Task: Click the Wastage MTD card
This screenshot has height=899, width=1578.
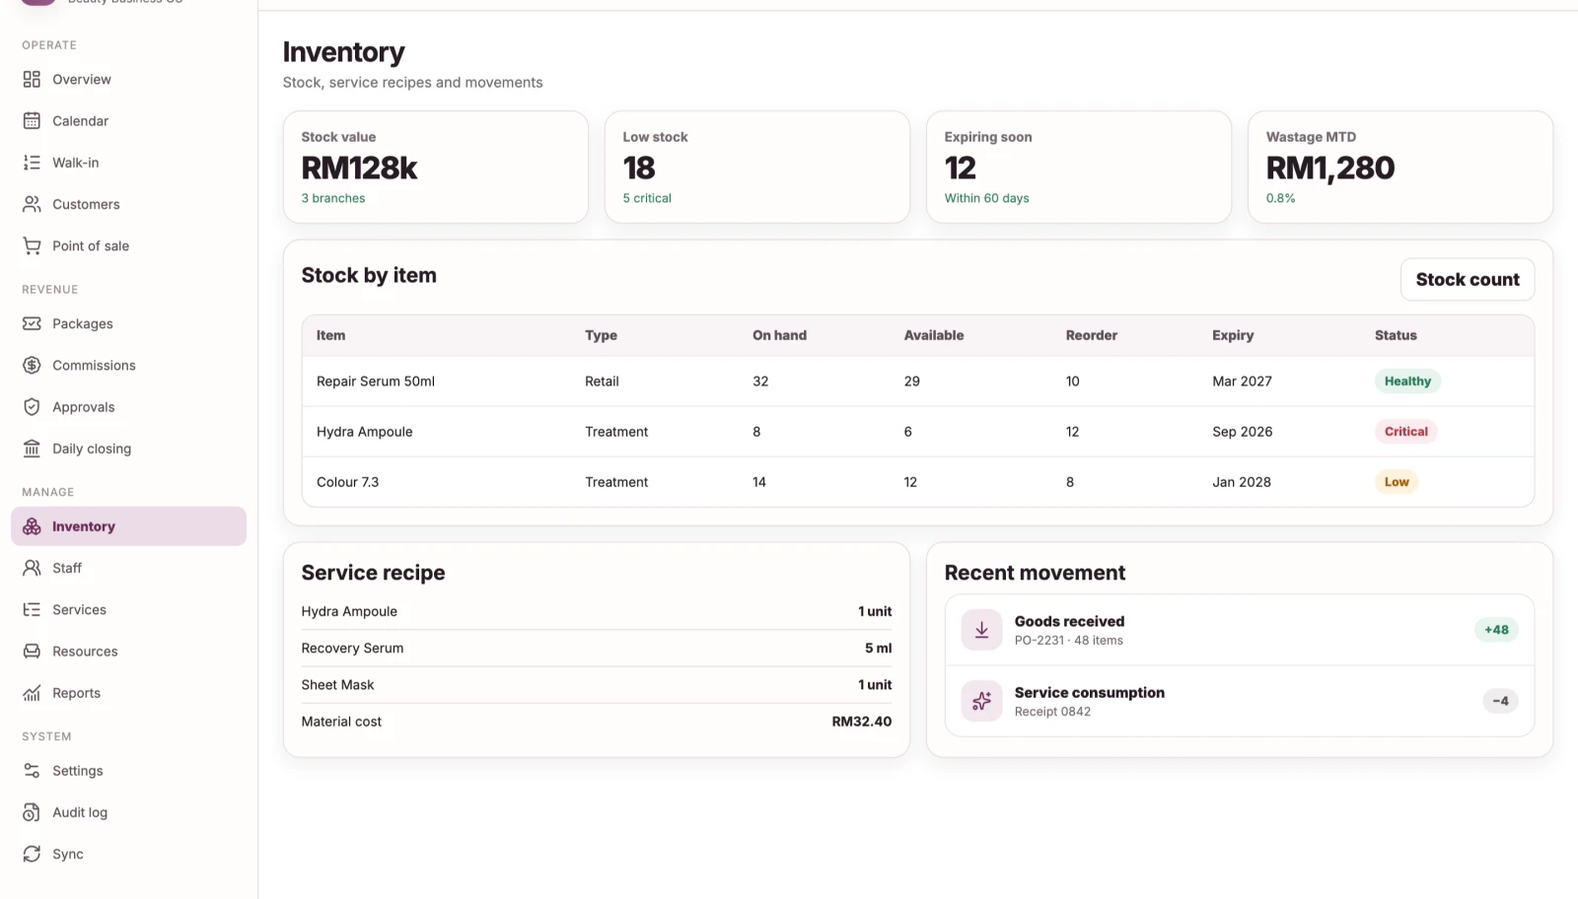Action: click(1400, 167)
